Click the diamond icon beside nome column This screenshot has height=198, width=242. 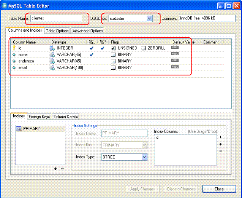pyautogui.click(x=14, y=54)
